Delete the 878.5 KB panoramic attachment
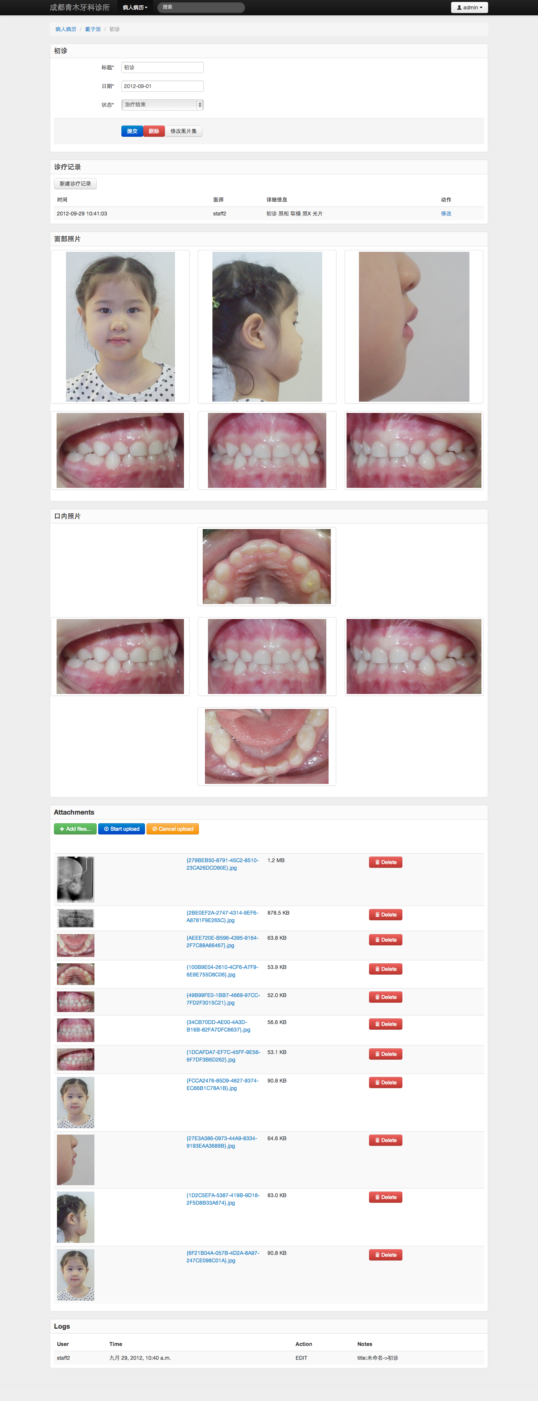 [x=385, y=915]
